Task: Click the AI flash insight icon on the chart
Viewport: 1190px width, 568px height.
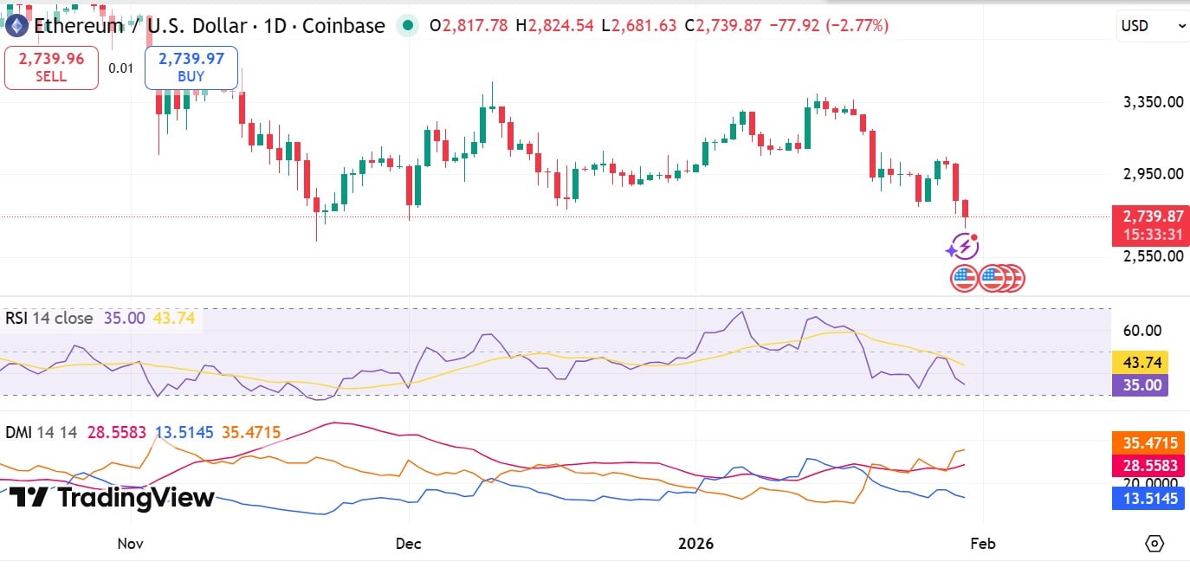Action: click(x=964, y=248)
